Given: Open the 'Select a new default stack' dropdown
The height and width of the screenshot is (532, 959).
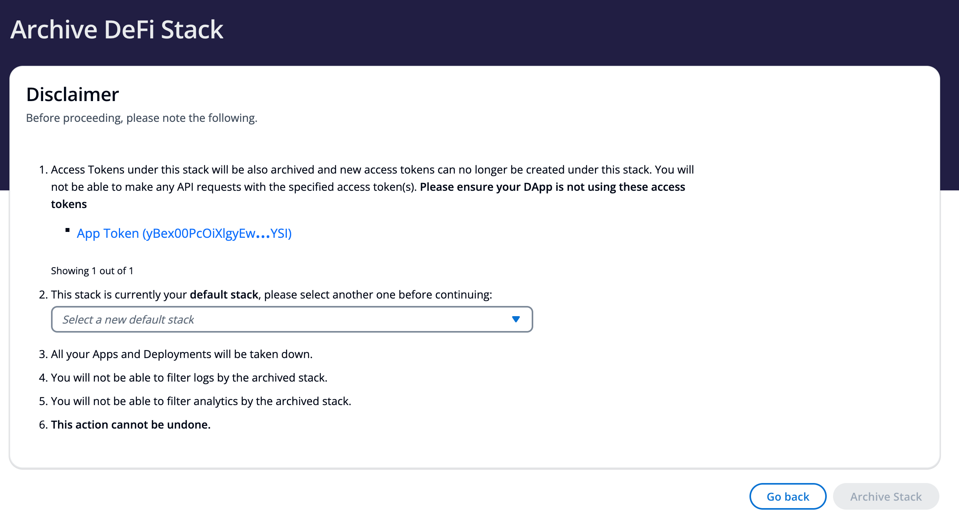Looking at the screenshot, I should (x=292, y=319).
